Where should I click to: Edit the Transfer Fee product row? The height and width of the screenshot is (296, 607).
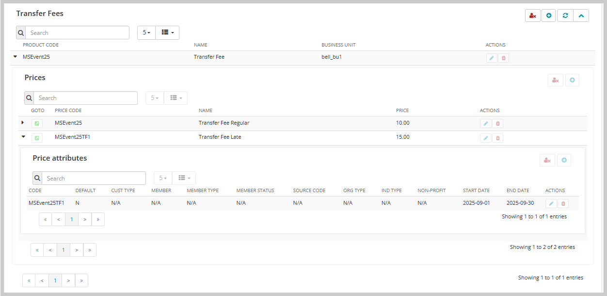(492, 58)
